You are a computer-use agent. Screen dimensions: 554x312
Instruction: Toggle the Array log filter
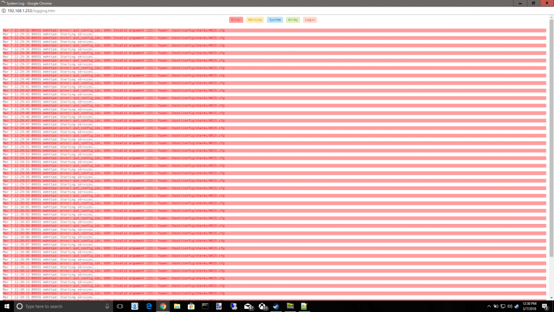point(293,20)
